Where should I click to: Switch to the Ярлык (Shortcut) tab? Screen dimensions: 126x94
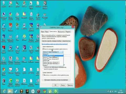coord(47,32)
